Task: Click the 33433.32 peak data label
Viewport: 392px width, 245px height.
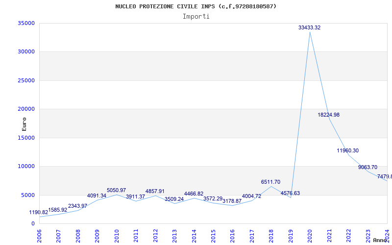Action: (309, 28)
